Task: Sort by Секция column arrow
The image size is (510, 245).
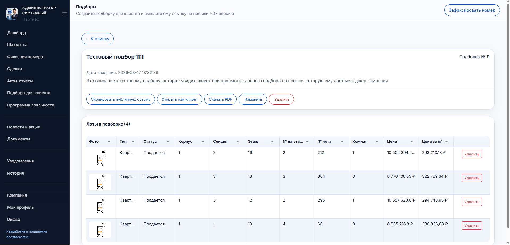Action: point(238,141)
